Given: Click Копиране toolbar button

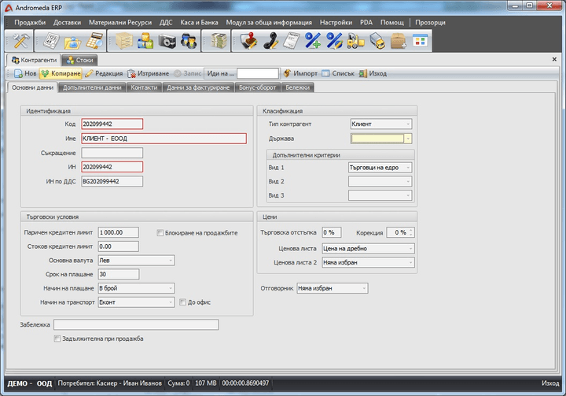Looking at the screenshot, I should [x=61, y=73].
